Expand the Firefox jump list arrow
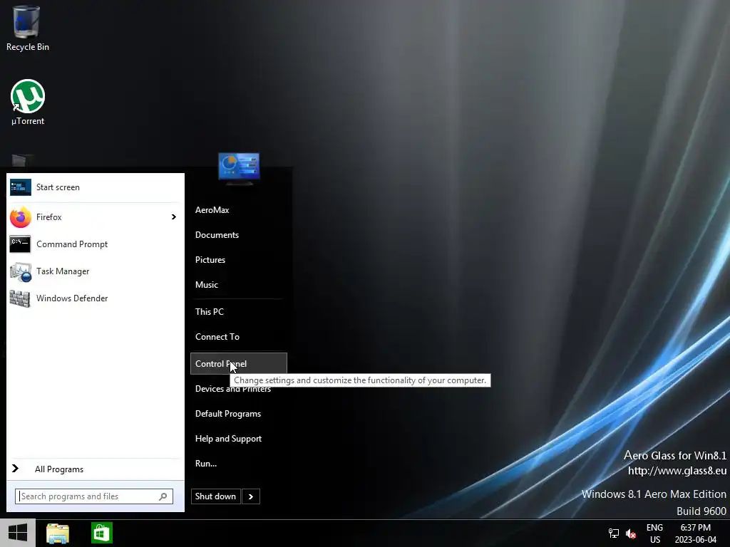730x547 pixels. [x=174, y=217]
